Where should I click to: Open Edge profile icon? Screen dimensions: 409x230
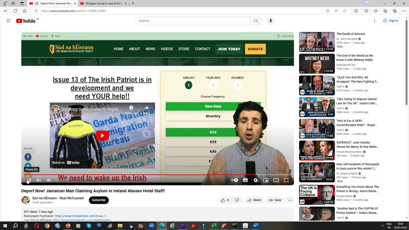(x=5, y=4)
